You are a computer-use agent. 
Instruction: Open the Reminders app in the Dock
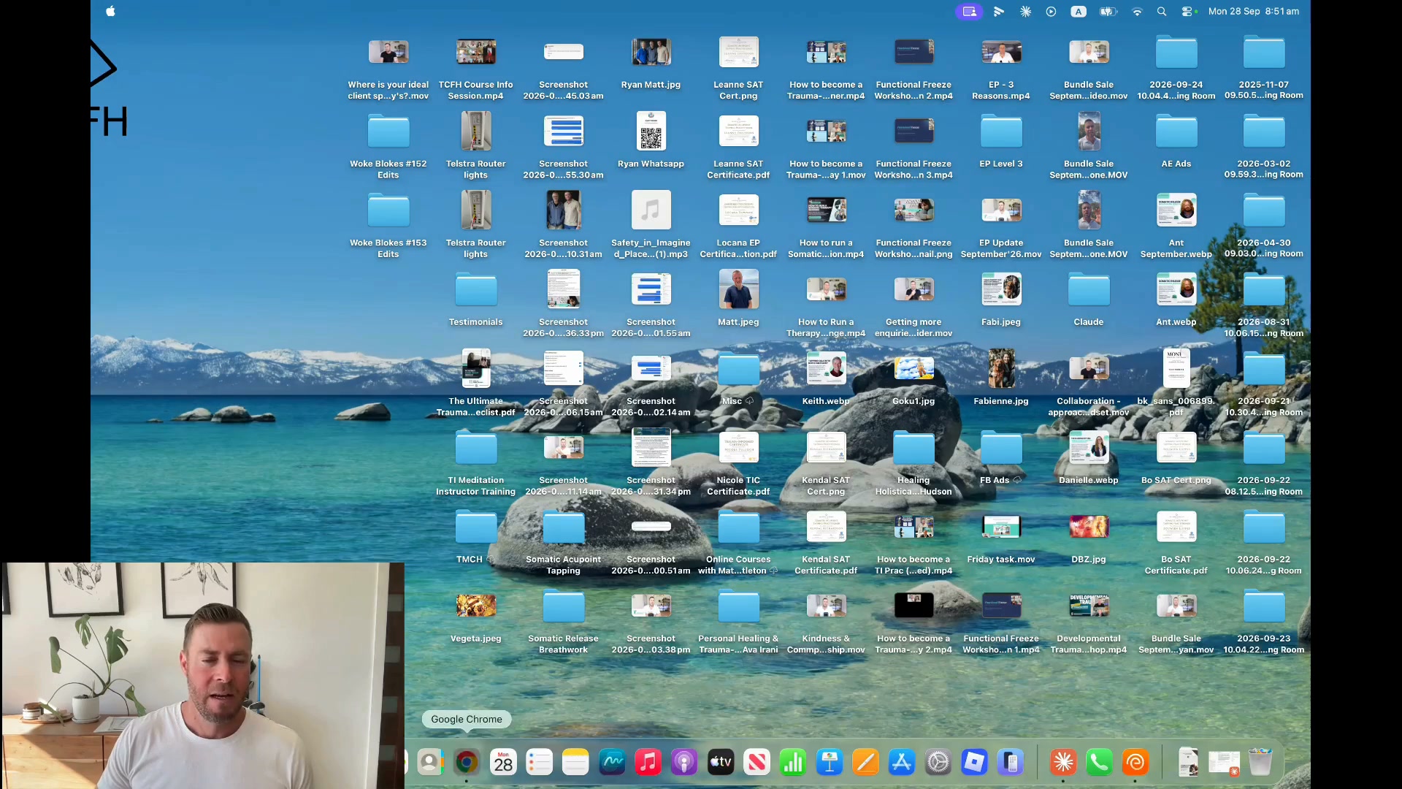539,763
